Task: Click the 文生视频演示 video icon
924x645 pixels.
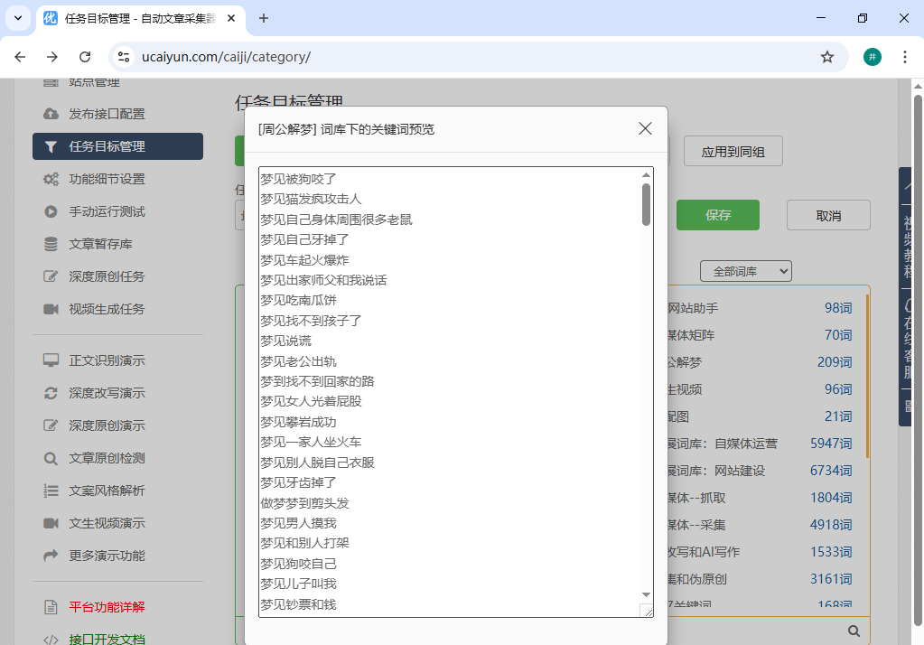Action: pyautogui.click(x=51, y=523)
